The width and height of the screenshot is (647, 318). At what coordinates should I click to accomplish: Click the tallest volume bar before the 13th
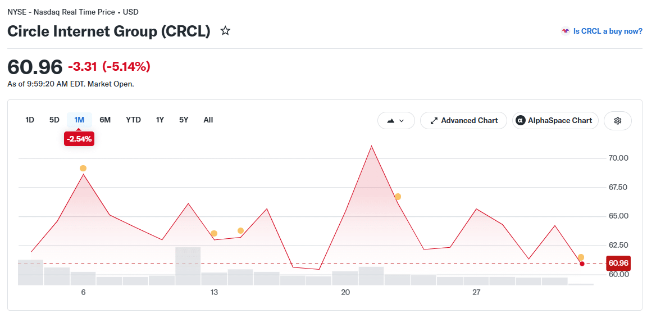tap(188, 266)
